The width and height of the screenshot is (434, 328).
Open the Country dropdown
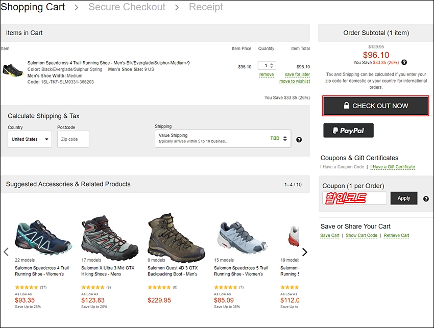coord(30,139)
